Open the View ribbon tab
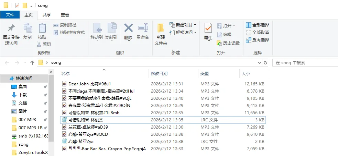The height and width of the screenshot is (156, 338). point(65,15)
